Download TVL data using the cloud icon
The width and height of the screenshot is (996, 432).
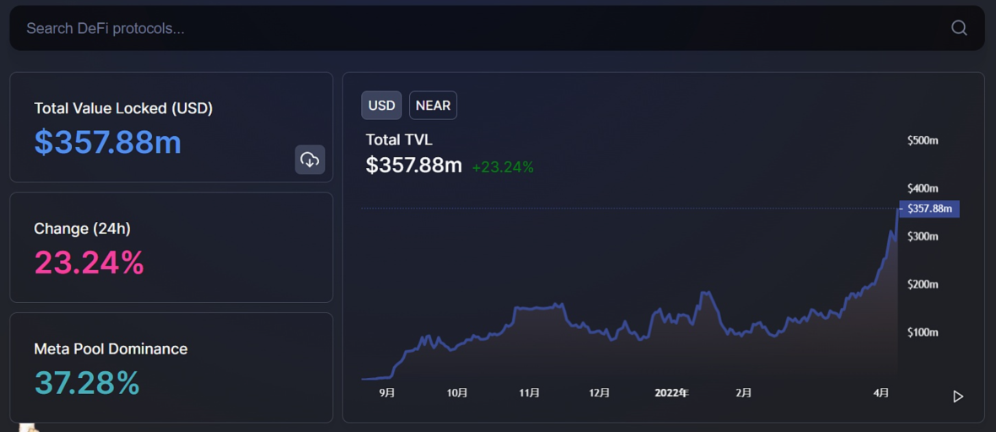(x=310, y=160)
